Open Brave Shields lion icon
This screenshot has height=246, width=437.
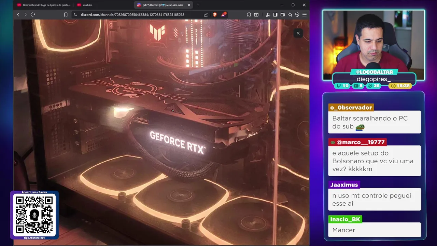tap(215, 15)
